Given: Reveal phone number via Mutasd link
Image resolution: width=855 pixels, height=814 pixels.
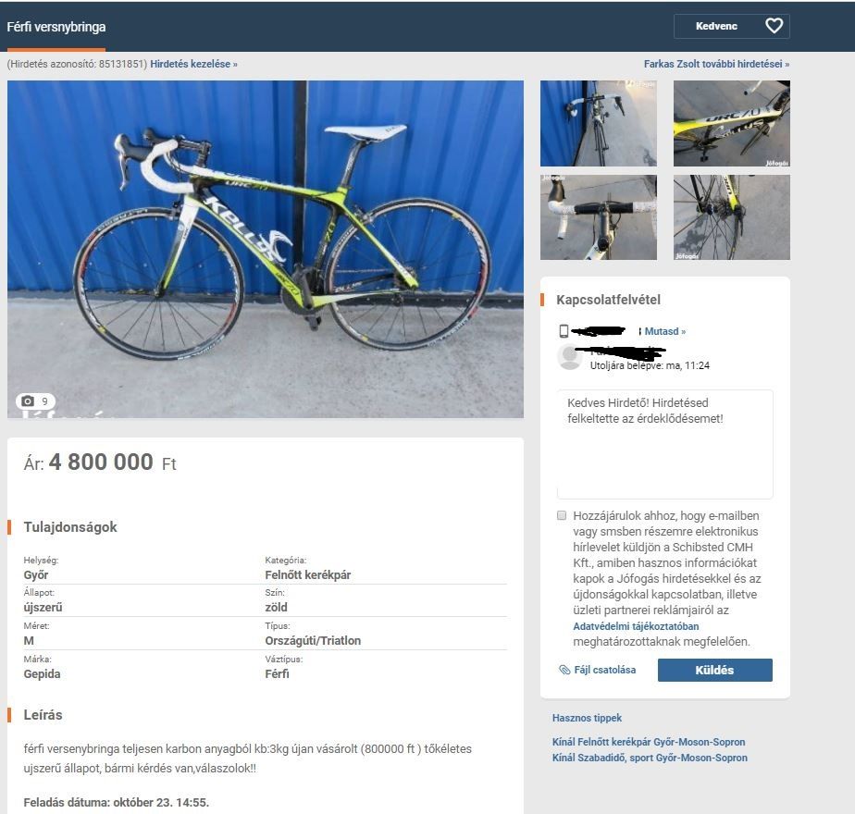Looking at the screenshot, I should [x=664, y=331].
